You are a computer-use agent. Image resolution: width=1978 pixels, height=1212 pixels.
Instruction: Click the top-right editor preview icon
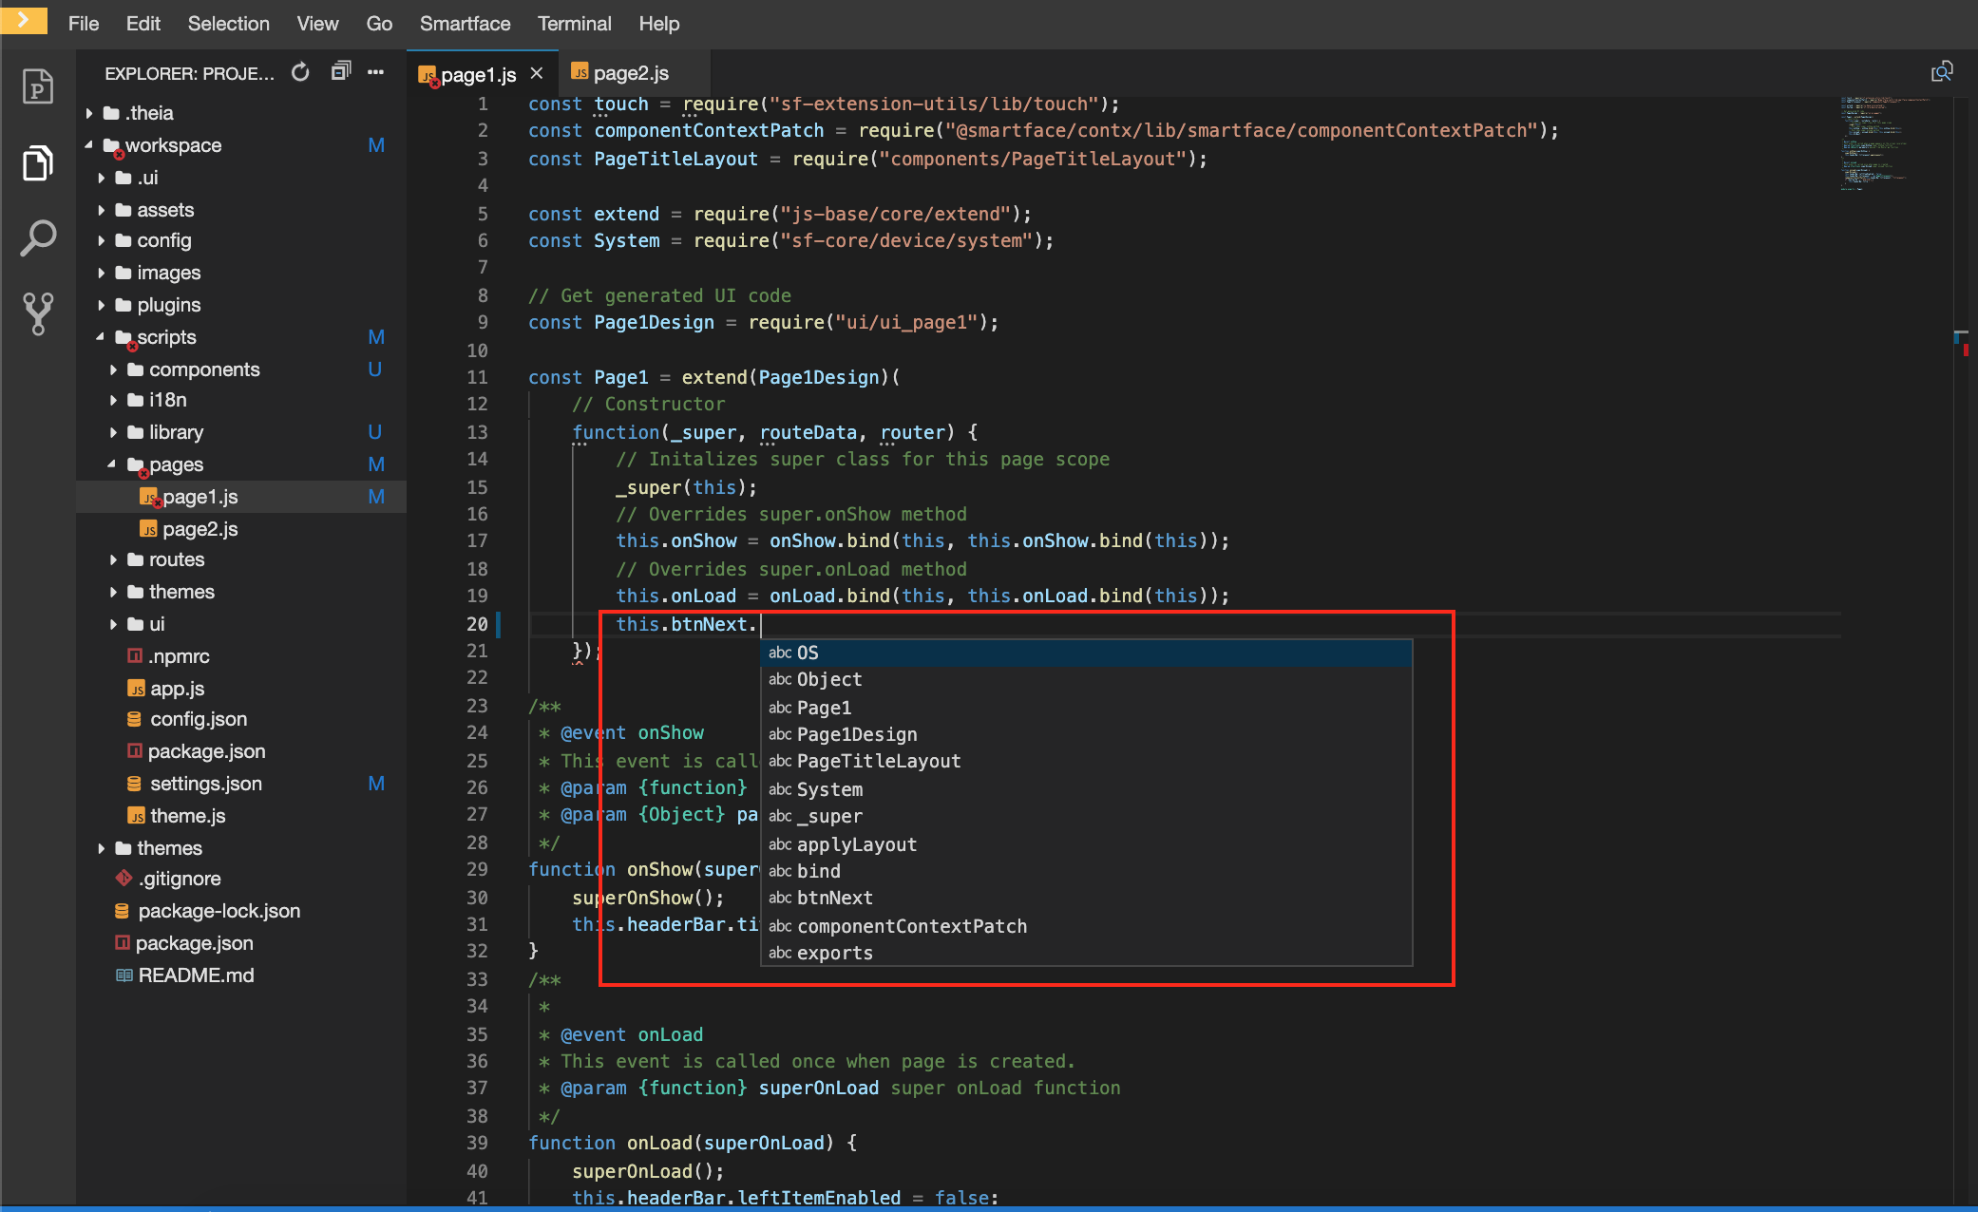[1942, 72]
